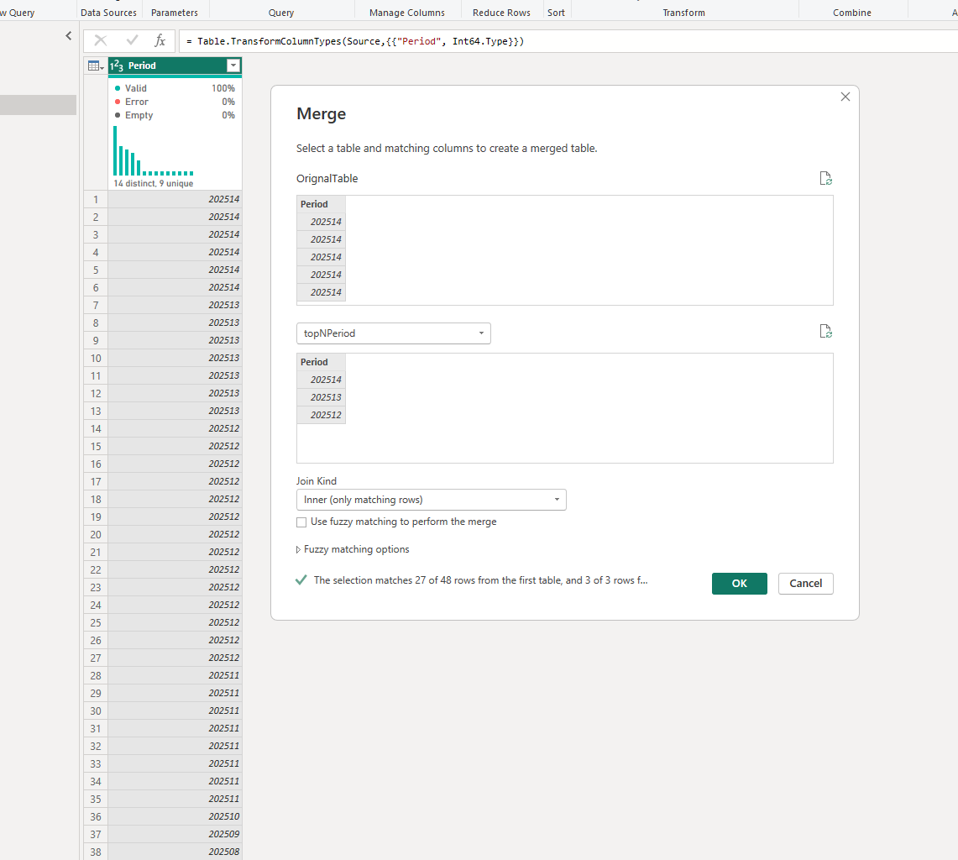
Task: Click the formula bar text field
Action: (568, 41)
